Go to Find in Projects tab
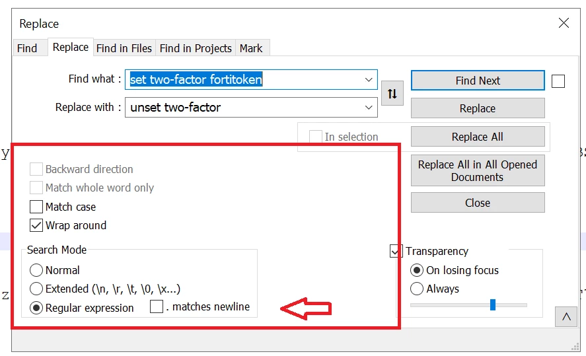The image size is (586, 356). click(196, 48)
